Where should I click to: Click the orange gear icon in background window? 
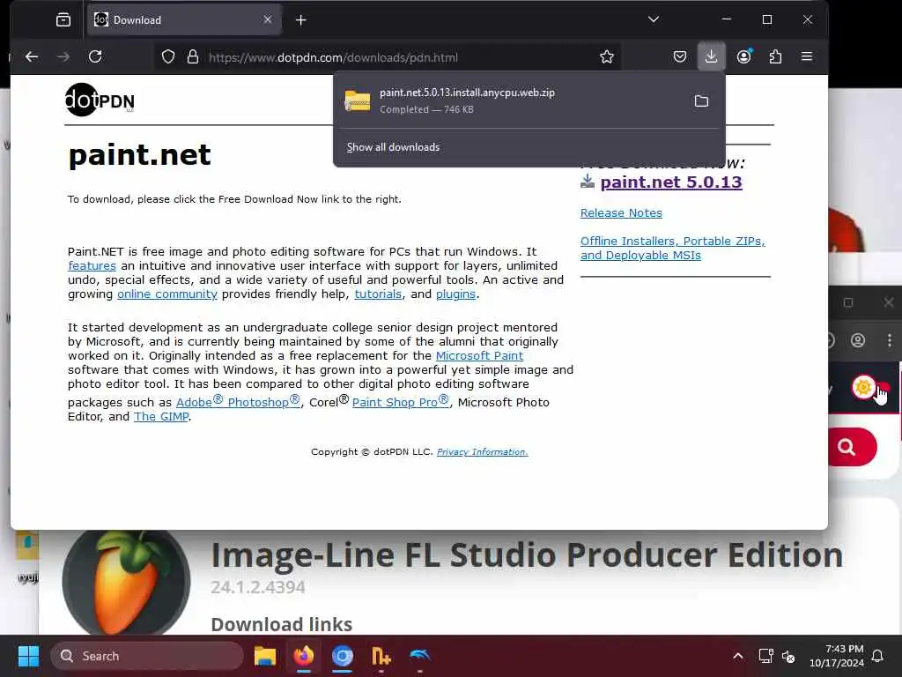(x=863, y=388)
